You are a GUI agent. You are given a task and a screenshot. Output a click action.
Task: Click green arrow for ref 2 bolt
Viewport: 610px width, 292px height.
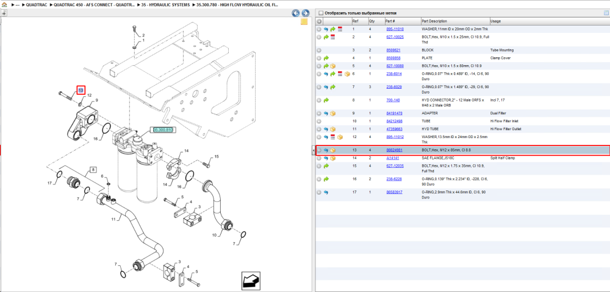[326, 37]
